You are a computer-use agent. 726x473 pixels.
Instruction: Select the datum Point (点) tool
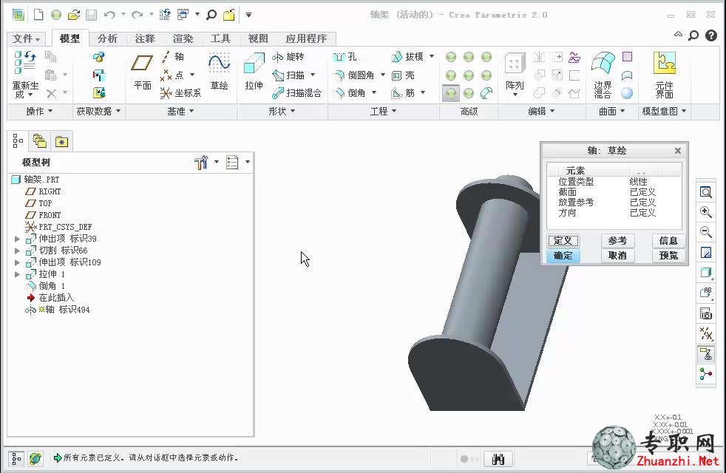point(172,75)
